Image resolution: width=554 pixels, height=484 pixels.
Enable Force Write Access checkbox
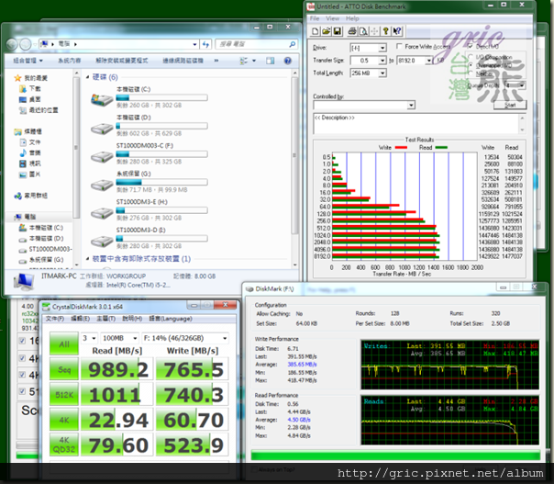coord(398,47)
